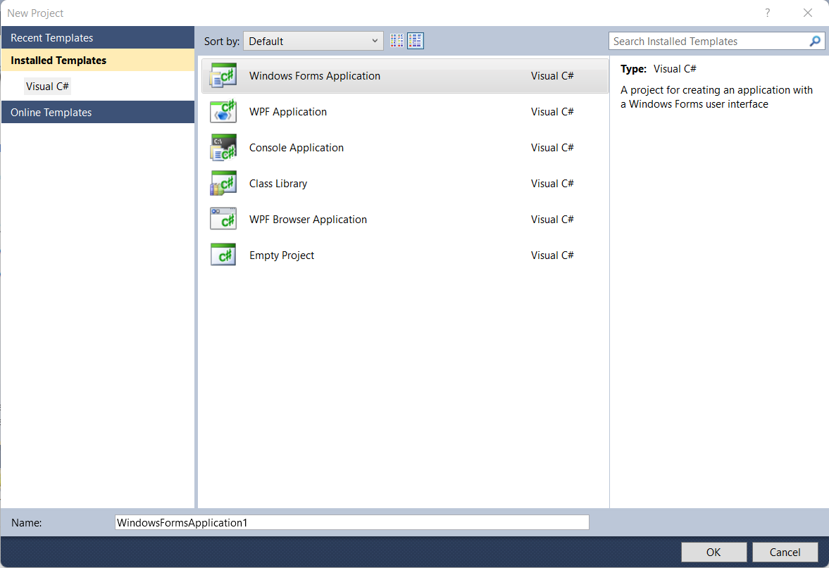
Task: Switch to medium icons list view
Action: [416, 41]
